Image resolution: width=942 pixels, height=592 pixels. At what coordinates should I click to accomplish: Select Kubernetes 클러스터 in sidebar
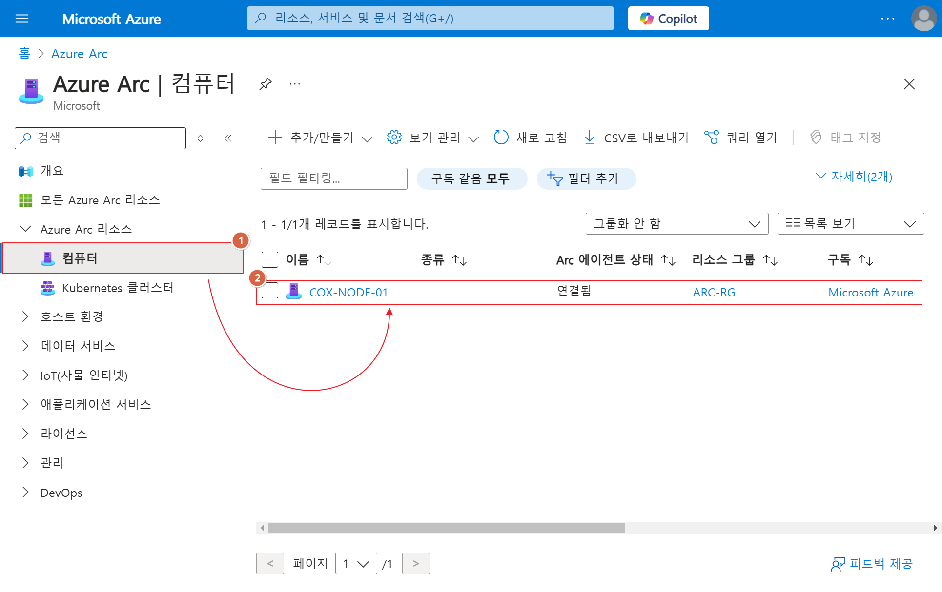click(x=118, y=288)
